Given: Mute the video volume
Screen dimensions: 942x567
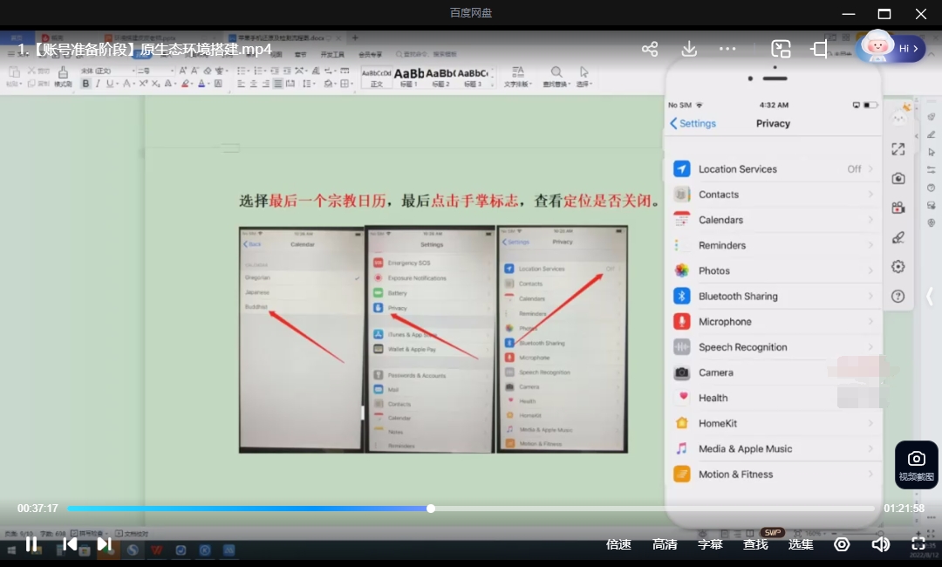Looking at the screenshot, I should point(880,544).
